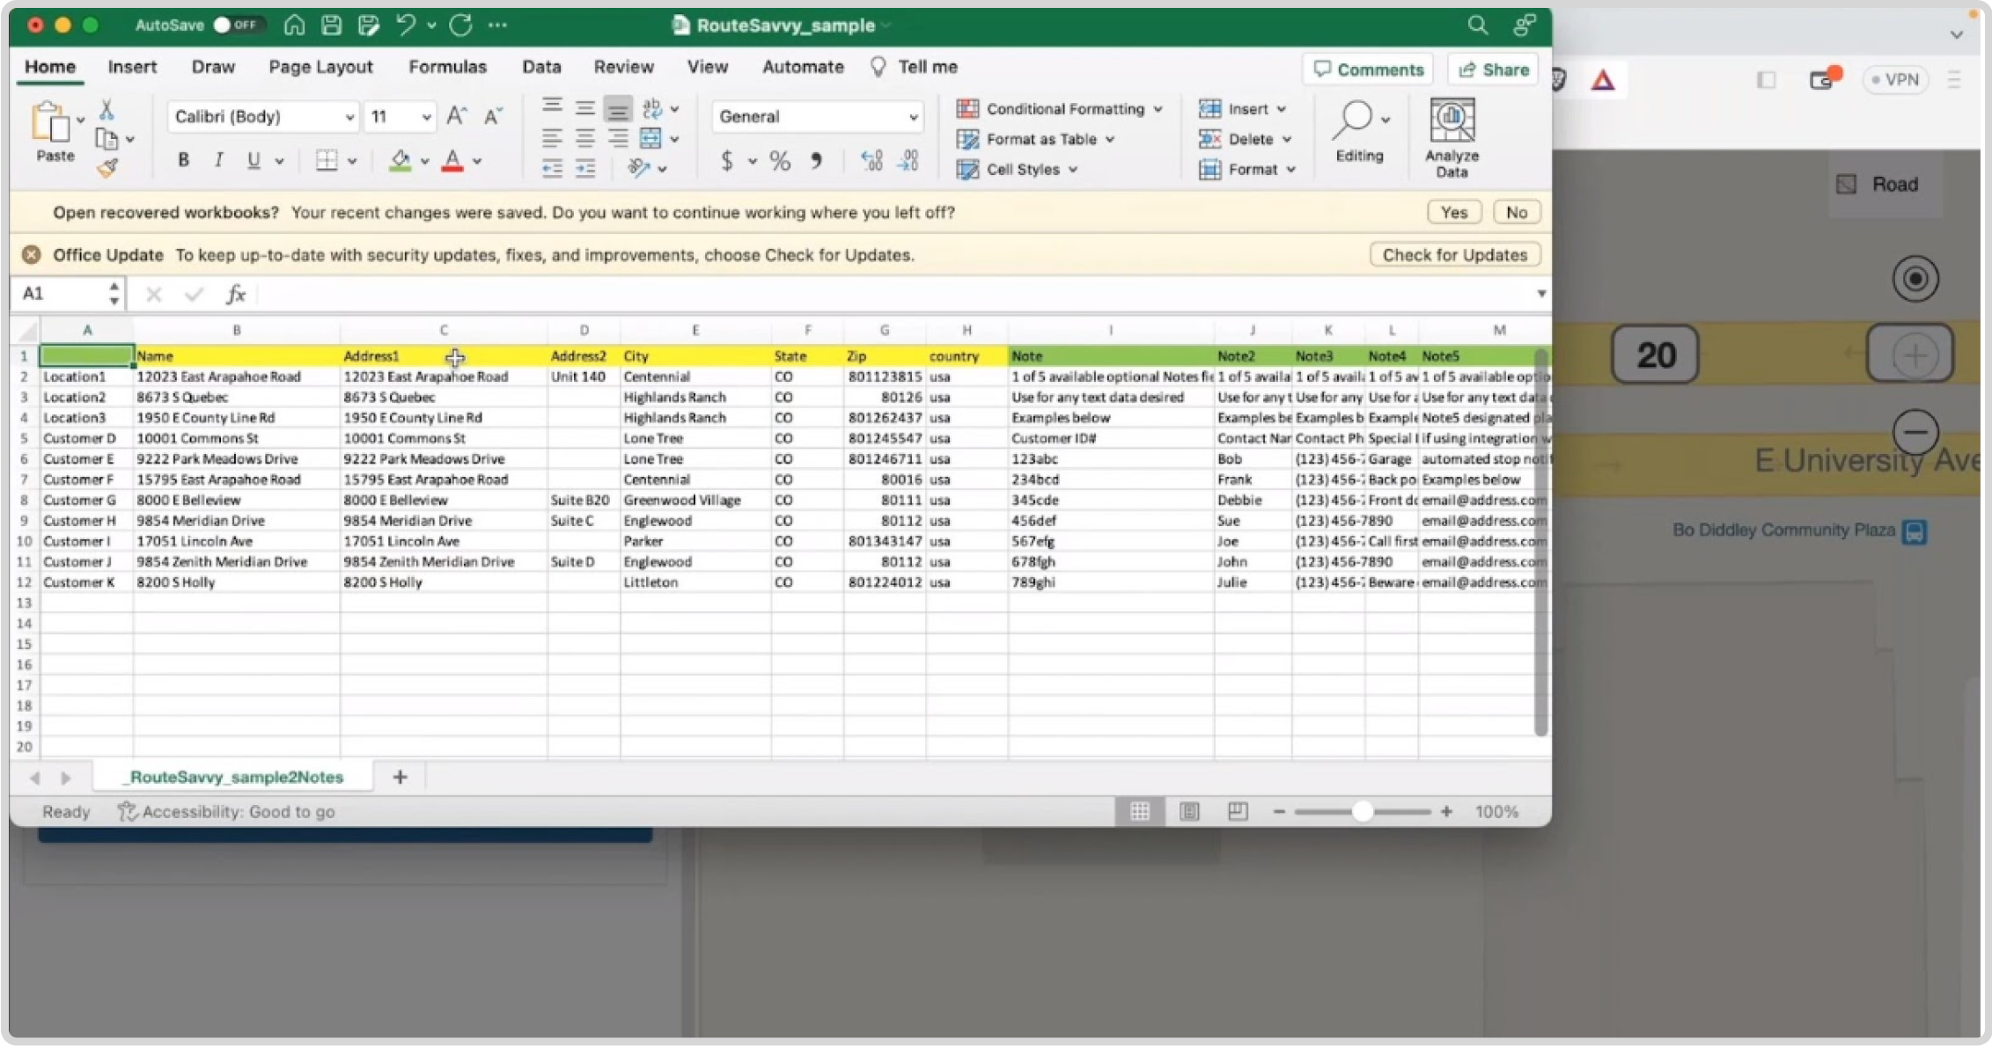The width and height of the screenshot is (1992, 1046).
Task: Select the Home ribbon tab
Action: (48, 66)
